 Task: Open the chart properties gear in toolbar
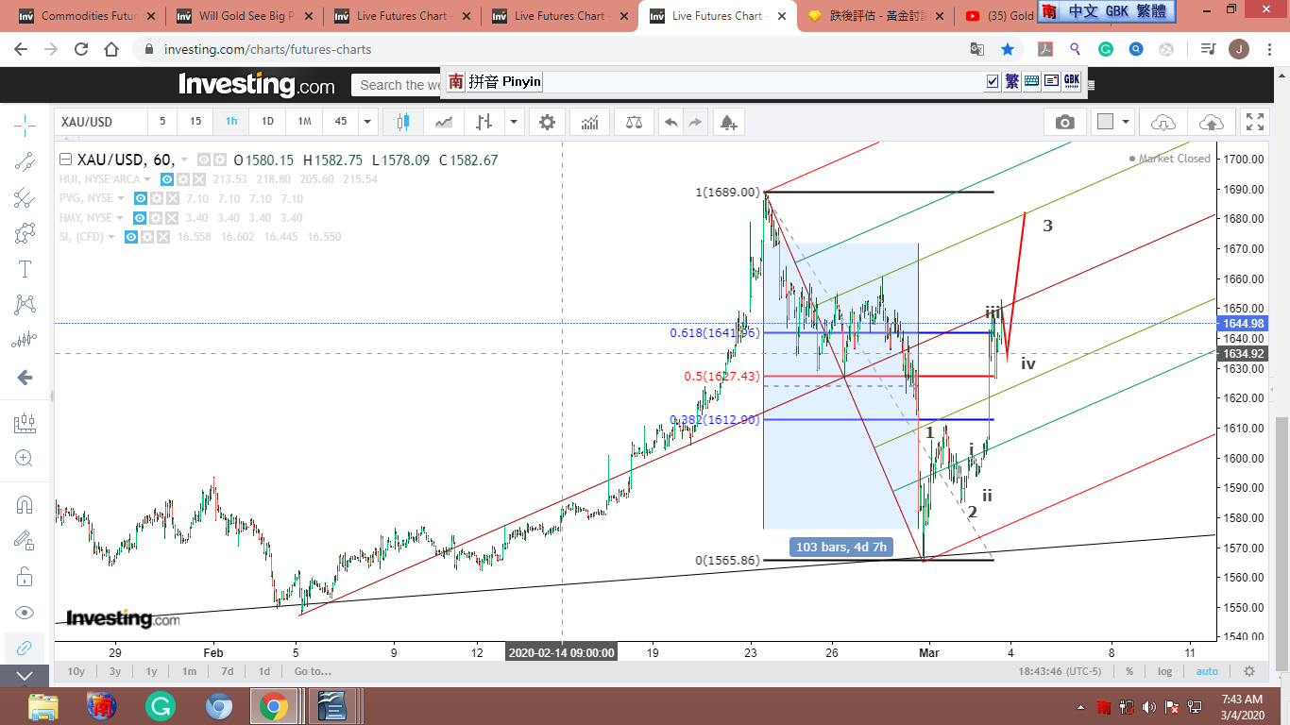point(547,122)
